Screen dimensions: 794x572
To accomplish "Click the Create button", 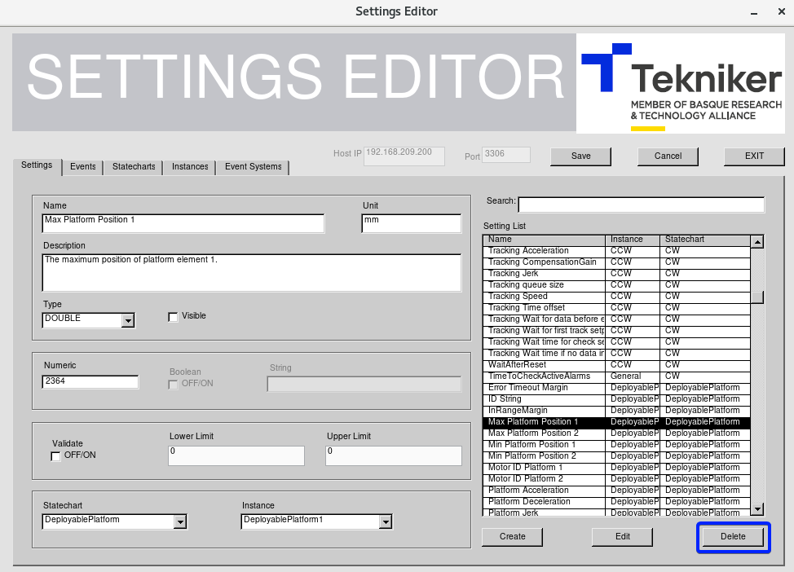I will (513, 537).
